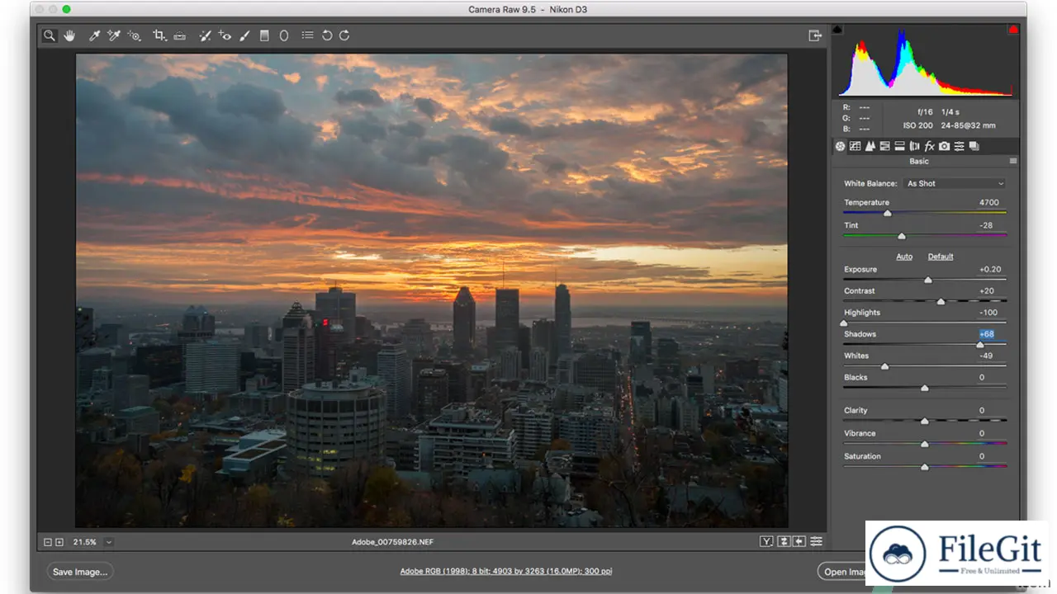The image size is (1057, 594).
Task: Toggle between current settings and defaults
Action: coord(816,541)
